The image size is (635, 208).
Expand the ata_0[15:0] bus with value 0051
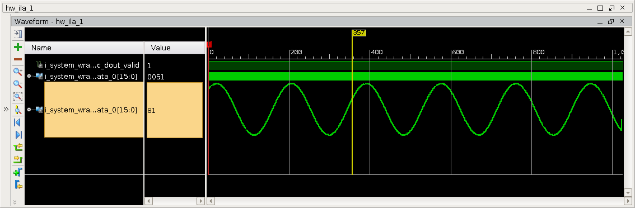(x=29, y=76)
